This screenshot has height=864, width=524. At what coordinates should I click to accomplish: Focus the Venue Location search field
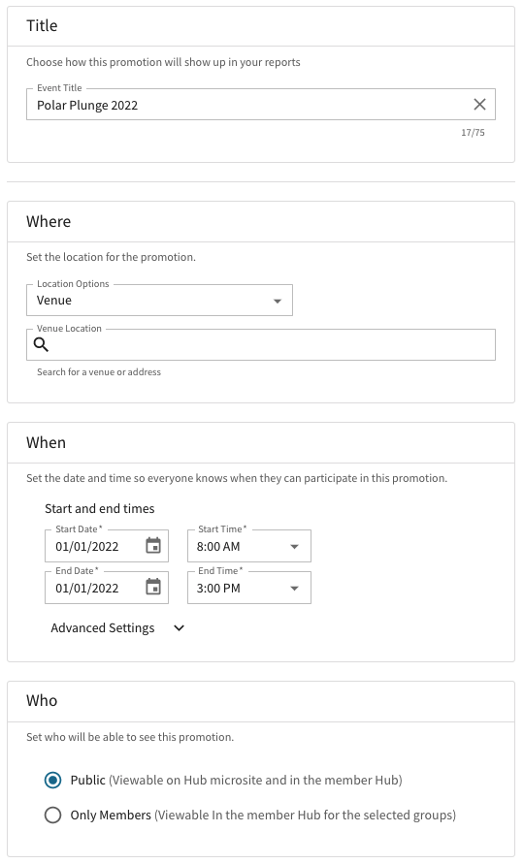click(261, 345)
